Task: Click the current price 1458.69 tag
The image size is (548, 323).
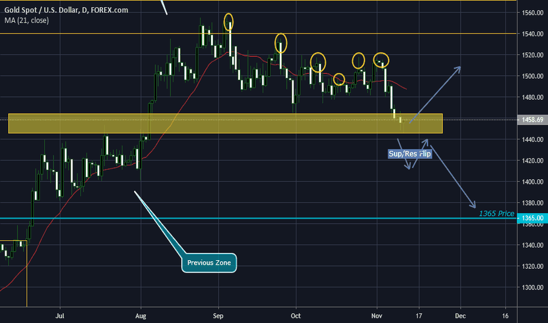Action: coord(532,120)
